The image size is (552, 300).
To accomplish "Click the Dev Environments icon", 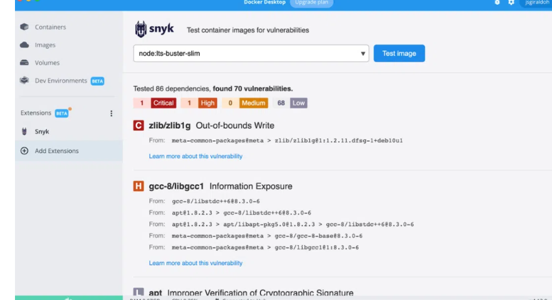I will (24, 80).
